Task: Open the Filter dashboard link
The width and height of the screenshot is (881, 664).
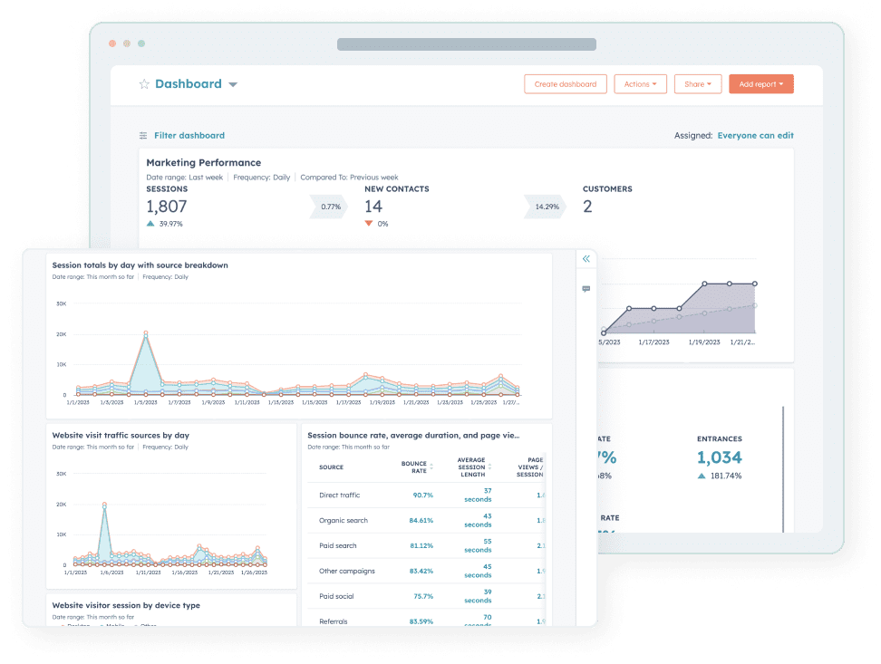Action: point(189,135)
